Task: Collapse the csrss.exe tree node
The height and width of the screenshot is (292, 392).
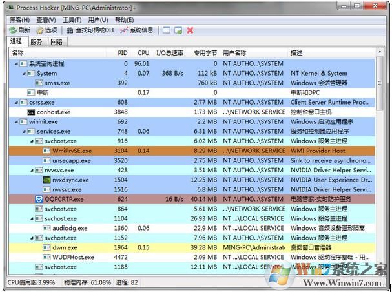Action: coord(14,102)
